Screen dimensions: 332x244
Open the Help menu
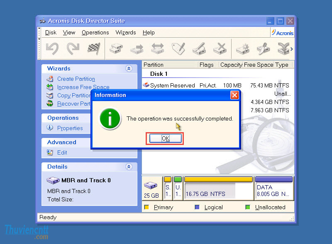[x=149, y=33]
